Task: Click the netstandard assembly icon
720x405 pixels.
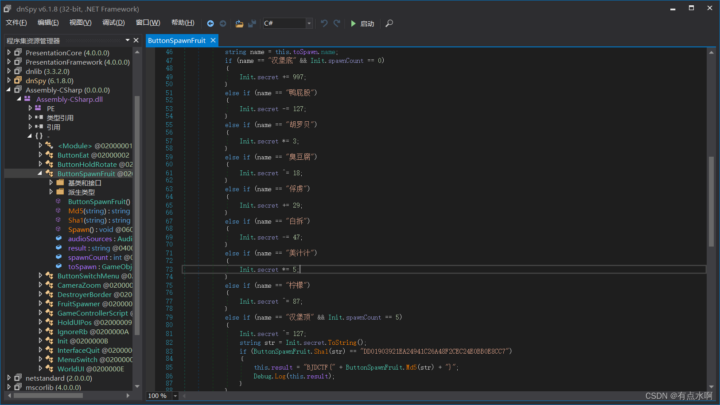Action: pyautogui.click(x=18, y=378)
